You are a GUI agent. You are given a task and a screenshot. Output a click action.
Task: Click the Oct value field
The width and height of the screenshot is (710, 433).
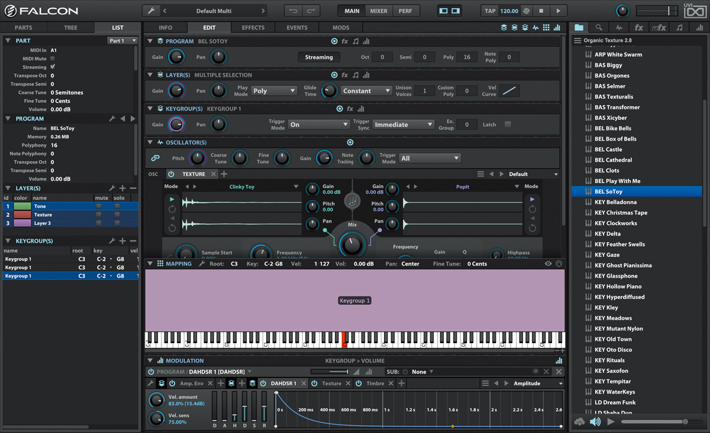(382, 57)
